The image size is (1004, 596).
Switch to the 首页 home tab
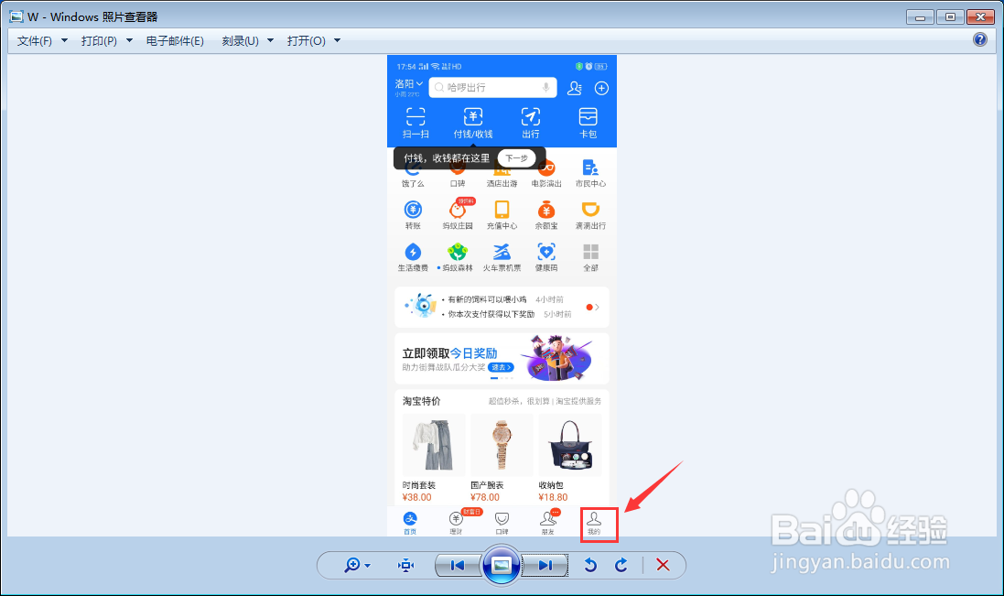(410, 523)
